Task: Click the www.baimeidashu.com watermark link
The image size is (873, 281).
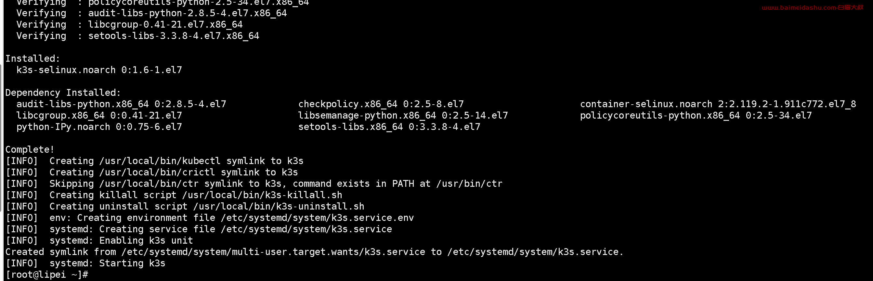Action: (812, 7)
